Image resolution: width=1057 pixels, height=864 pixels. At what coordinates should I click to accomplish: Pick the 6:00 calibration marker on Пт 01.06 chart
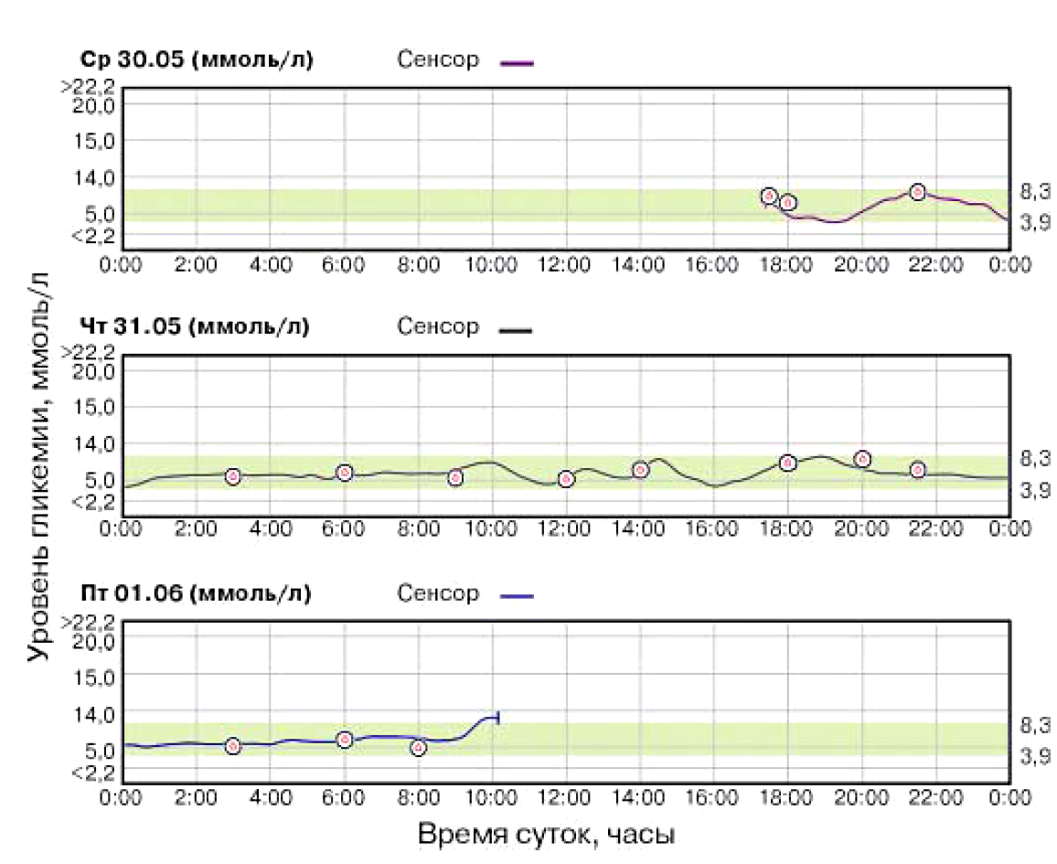click(x=345, y=740)
